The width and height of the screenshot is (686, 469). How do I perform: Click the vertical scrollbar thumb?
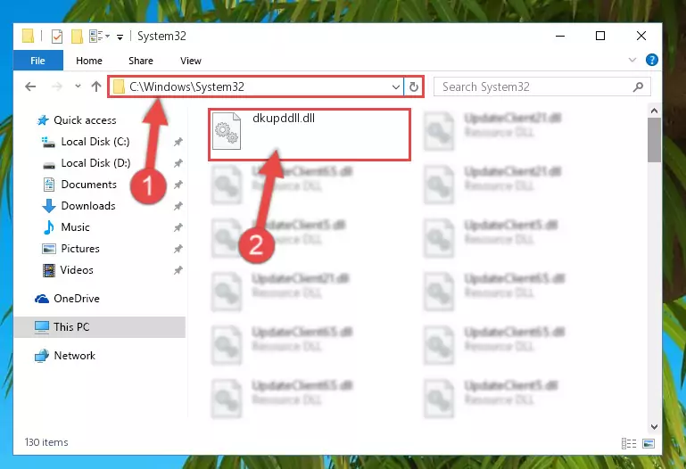654,140
